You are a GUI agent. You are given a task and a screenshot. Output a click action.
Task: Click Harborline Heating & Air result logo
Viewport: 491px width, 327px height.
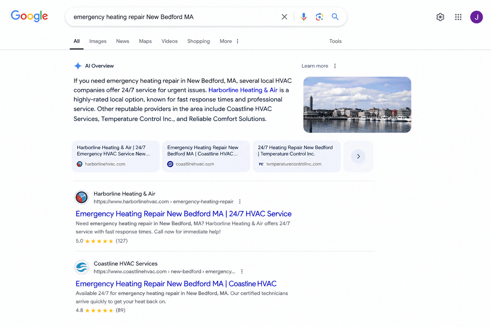pyautogui.click(x=82, y=197)
